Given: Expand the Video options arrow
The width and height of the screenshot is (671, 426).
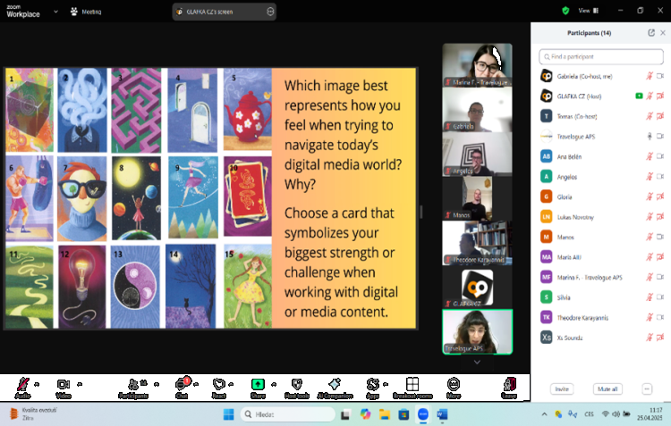Looking at the screenshot, I should point(80,384).
